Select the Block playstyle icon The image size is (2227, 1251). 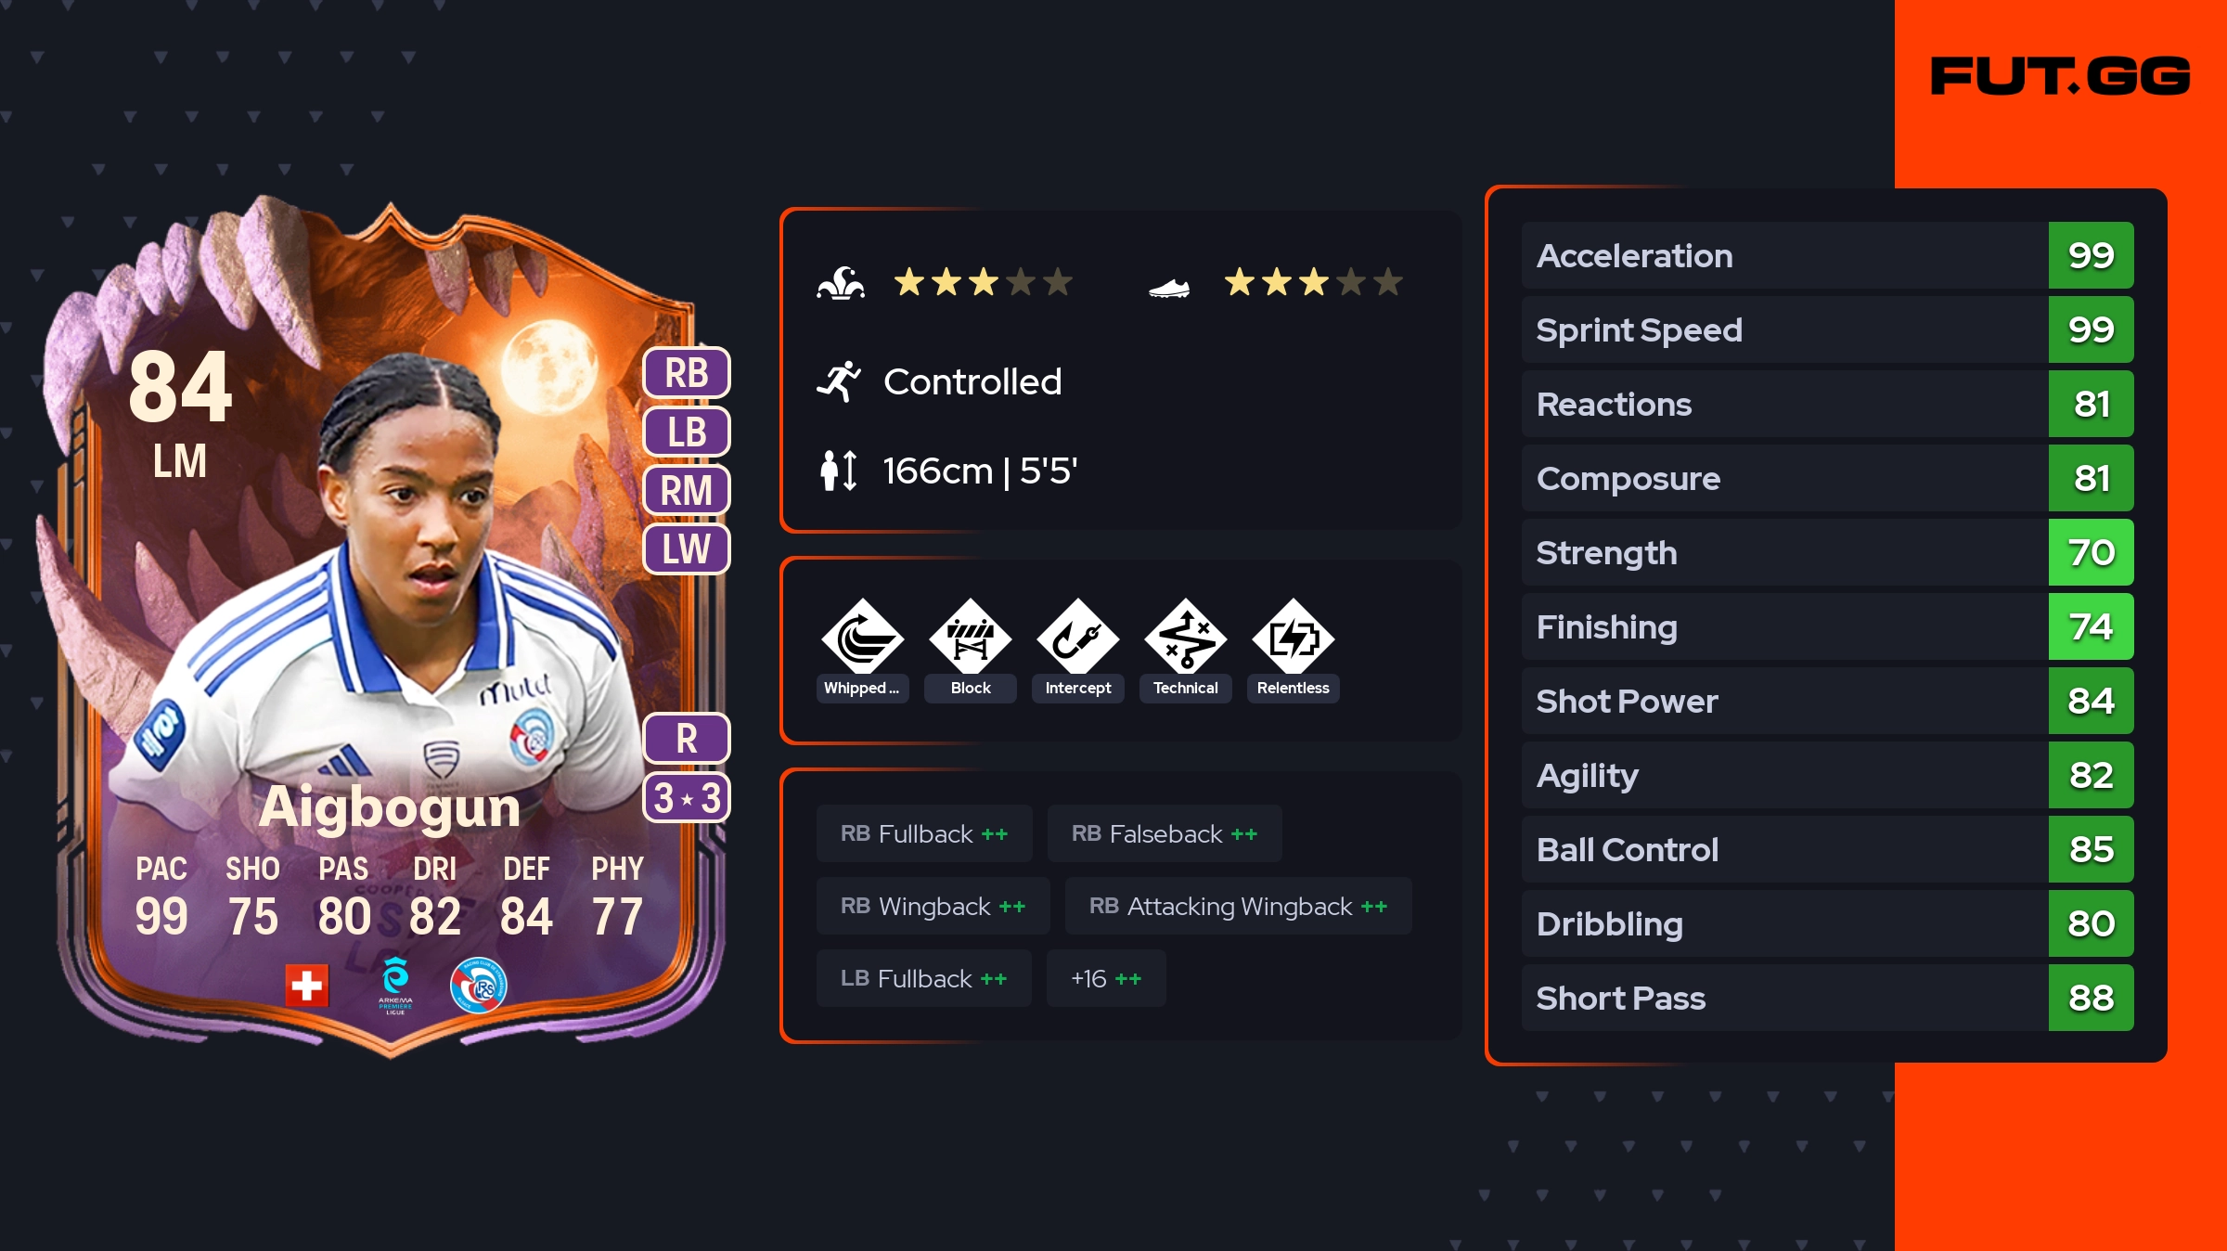[971, 637]
